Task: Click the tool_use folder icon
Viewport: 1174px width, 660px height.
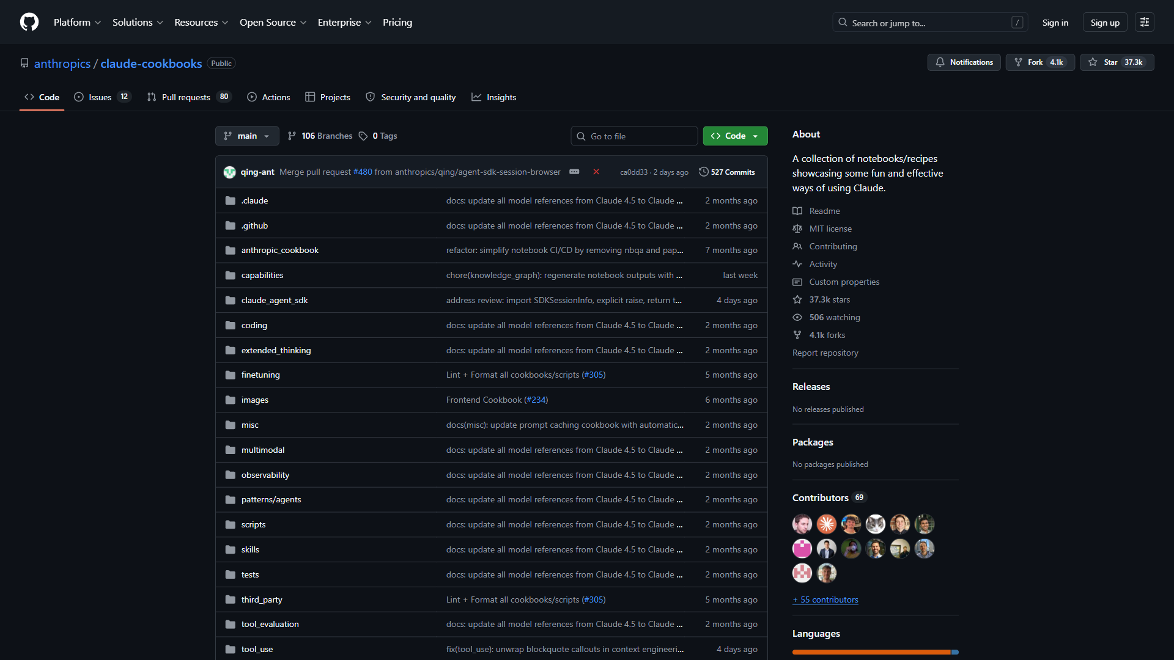Action: pyautogui.click(x=231, y=649)
